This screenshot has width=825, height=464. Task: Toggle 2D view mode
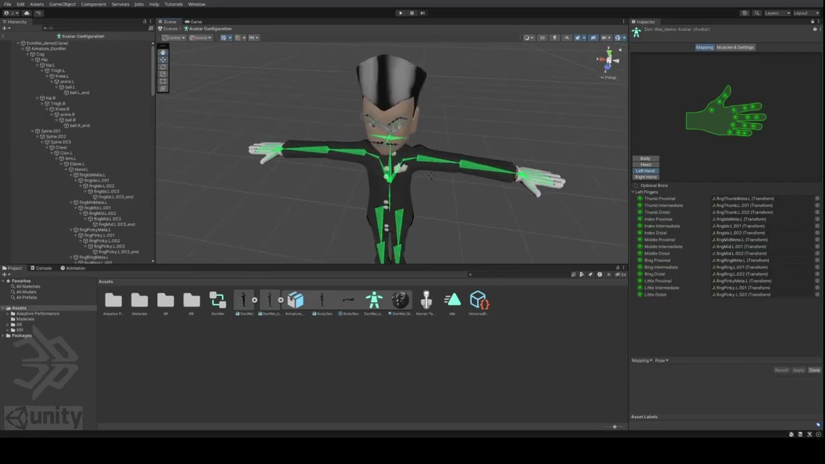coord(542,37)
